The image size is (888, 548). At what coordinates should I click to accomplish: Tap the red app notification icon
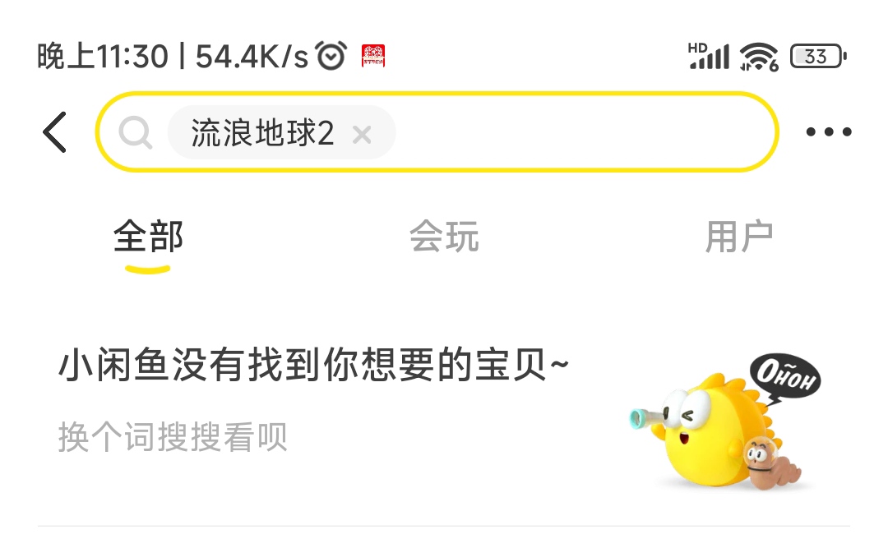pos(373,56)
